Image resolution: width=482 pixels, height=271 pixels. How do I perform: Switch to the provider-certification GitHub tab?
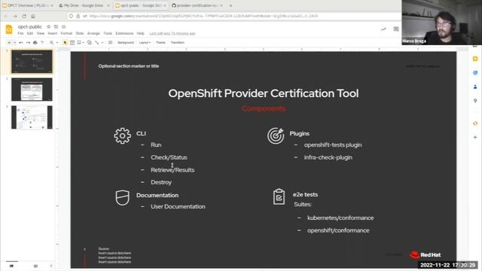(x=197, y=5)
